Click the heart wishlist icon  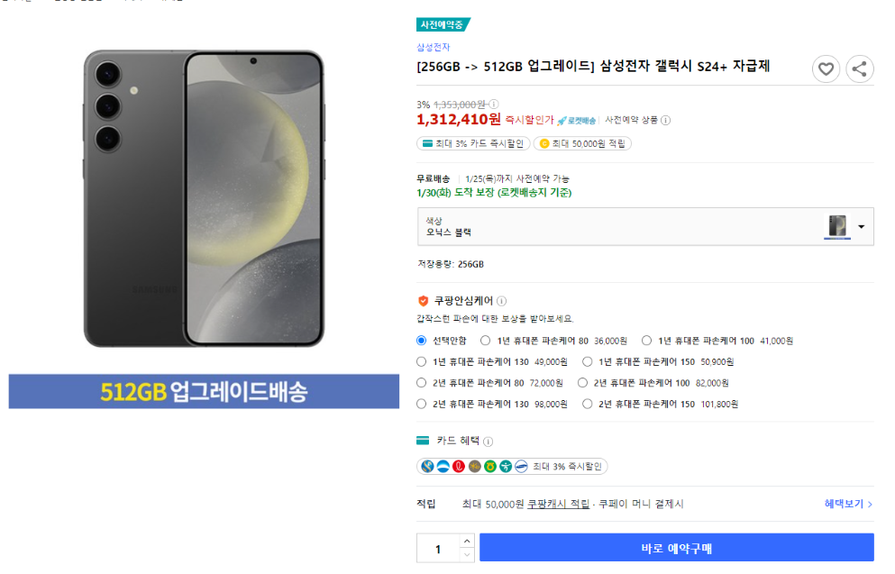827,68
